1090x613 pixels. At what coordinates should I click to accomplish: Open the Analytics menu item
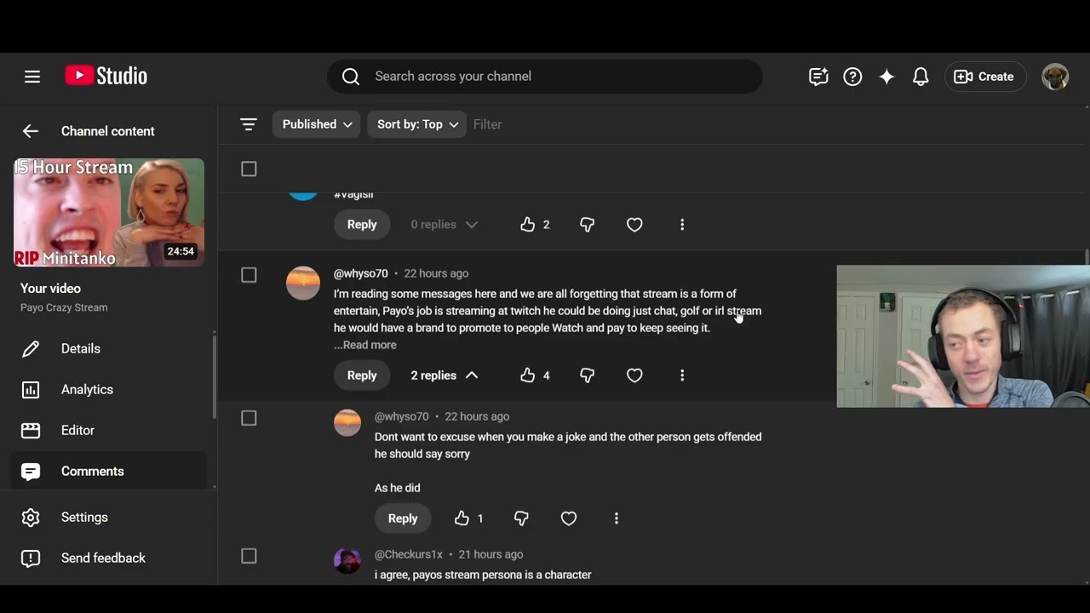tap(108, 390)
